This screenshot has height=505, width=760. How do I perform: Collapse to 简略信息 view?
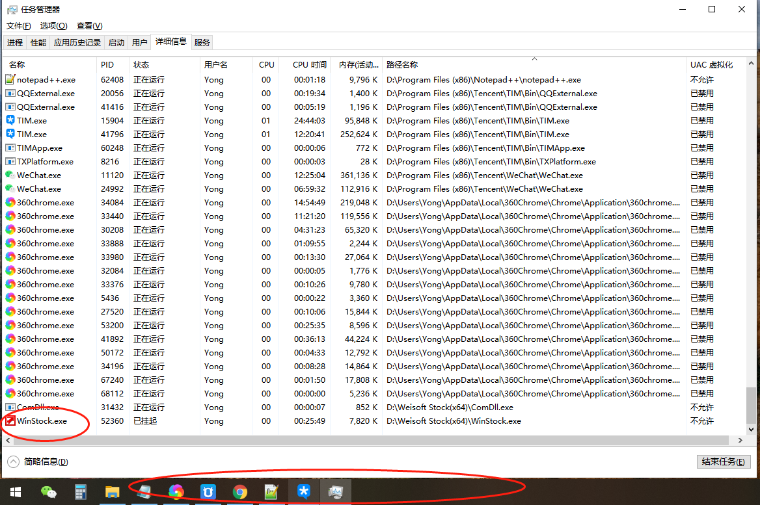pos(38,462)
